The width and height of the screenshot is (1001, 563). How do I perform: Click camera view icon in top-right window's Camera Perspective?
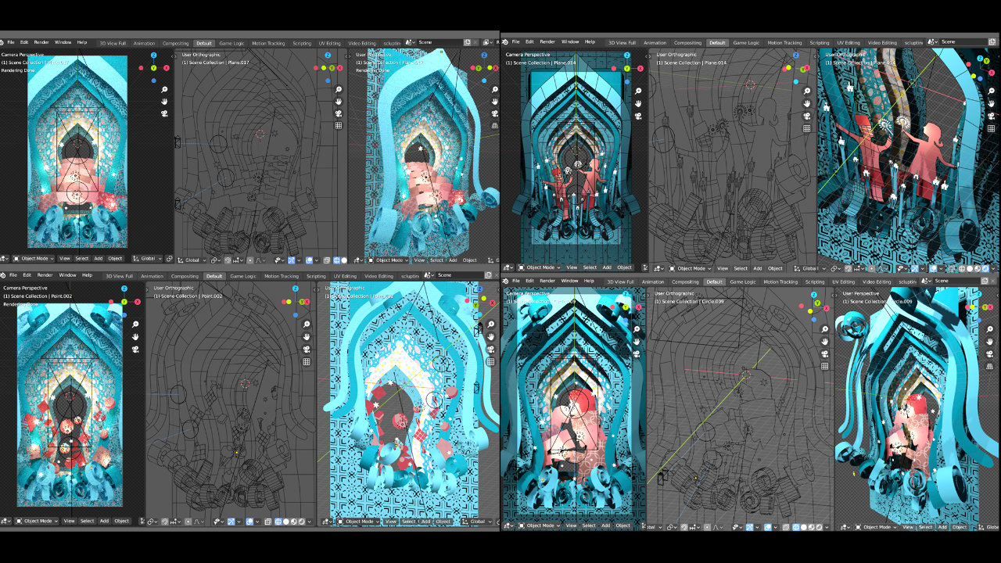pos(638,116)
